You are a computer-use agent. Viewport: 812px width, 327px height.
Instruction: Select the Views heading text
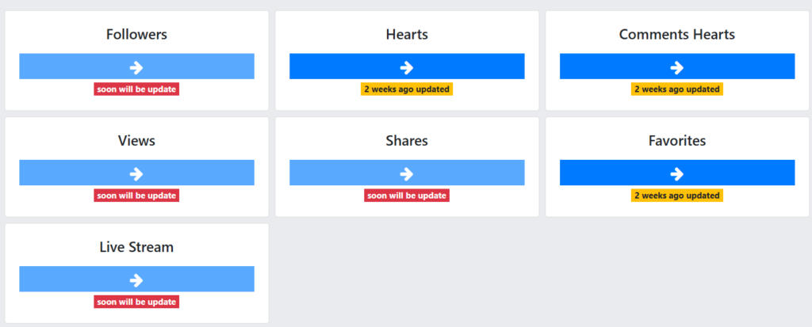[x=136, y=141]
